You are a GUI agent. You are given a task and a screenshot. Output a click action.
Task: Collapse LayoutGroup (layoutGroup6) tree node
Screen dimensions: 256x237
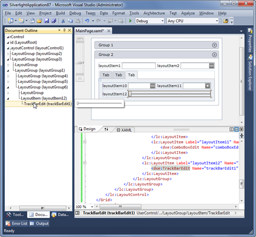pos(8,87)
